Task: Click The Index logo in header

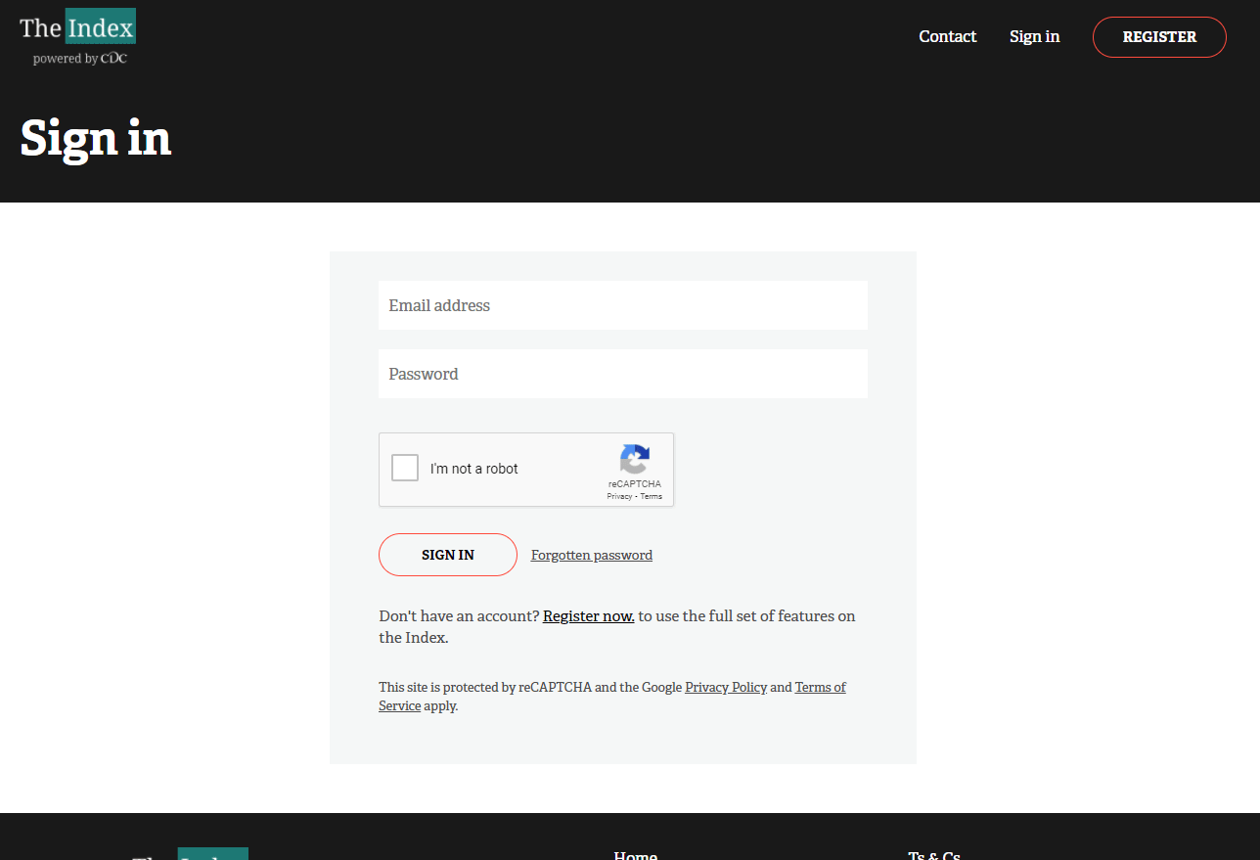Action: 77,27
